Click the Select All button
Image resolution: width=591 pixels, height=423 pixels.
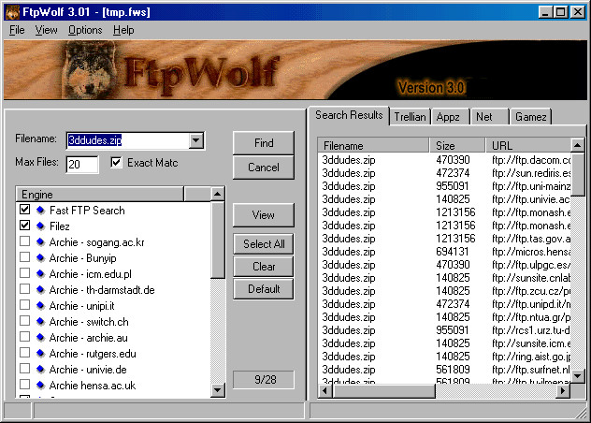pos(264,244)
